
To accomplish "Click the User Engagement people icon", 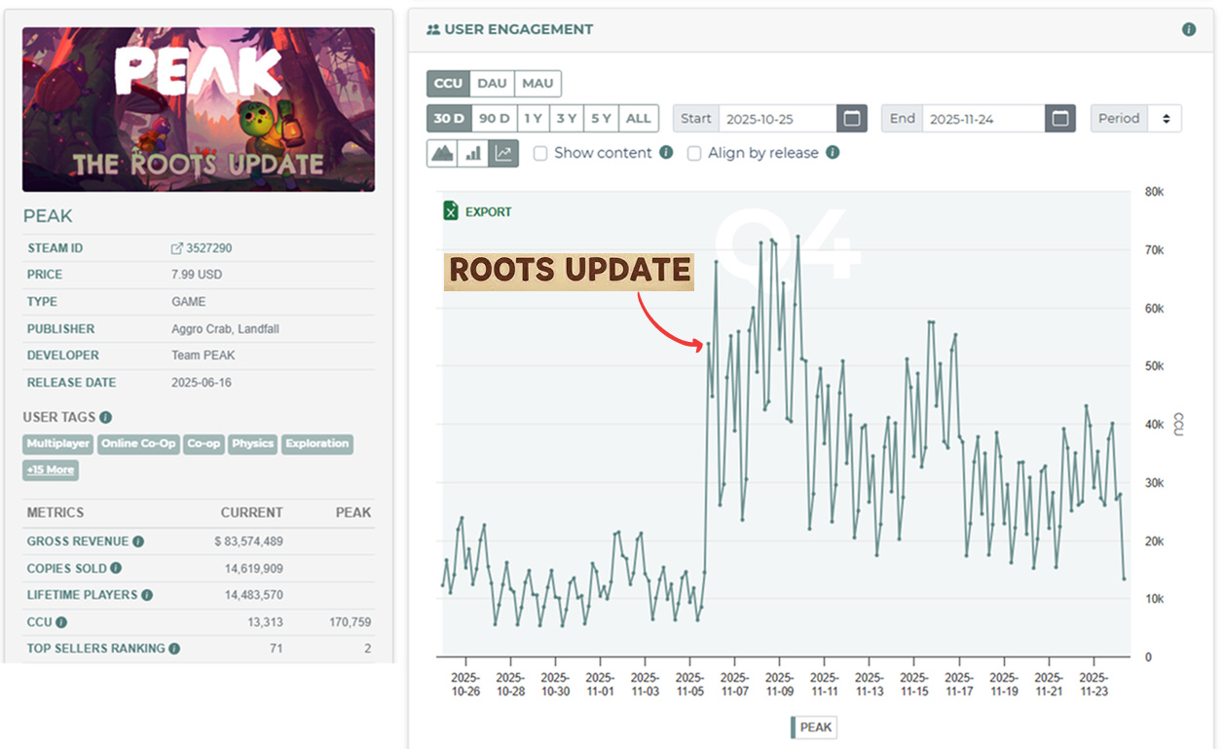I will click(433, 29).
